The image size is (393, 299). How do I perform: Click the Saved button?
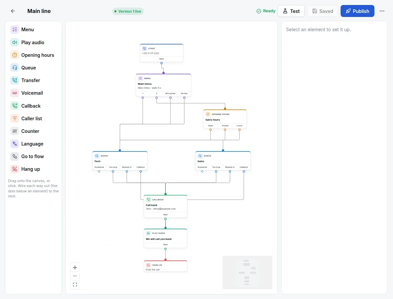[x=323, y=11]
